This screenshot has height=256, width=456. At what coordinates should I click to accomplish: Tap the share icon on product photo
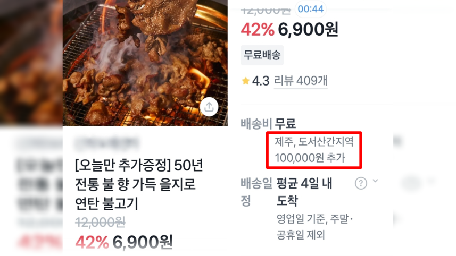tap(209, 107)
